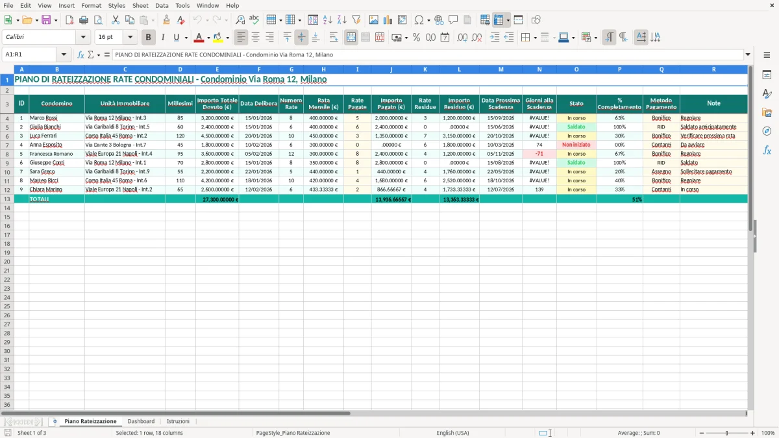Screen dimensions: 779x438
Task: Open background color dropdown arrow
Action: (x=227, y=38)
